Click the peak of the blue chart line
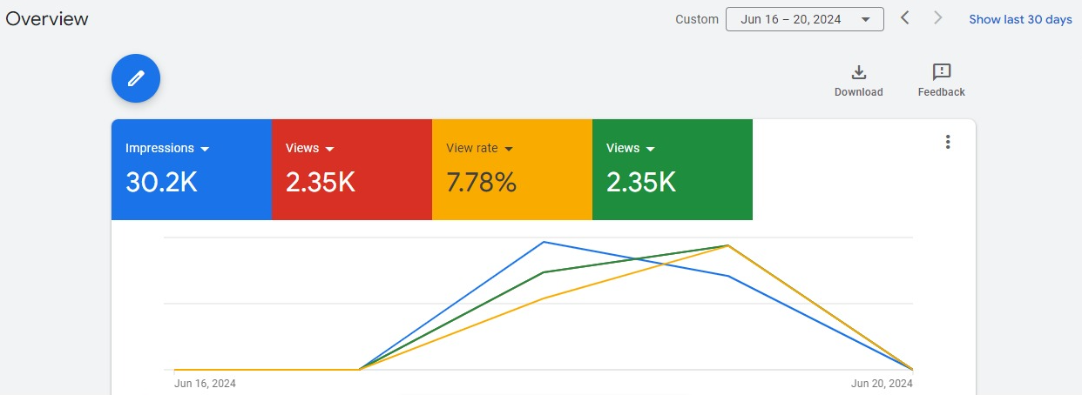1082x395 pixels. [544, 242]
